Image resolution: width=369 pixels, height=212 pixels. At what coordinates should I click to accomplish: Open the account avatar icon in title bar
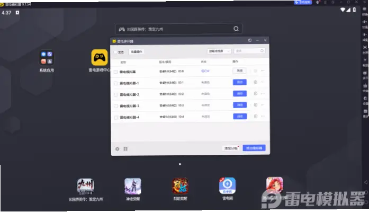318,2
